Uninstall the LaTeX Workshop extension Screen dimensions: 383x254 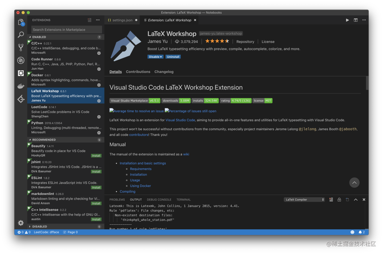[173, 56]
